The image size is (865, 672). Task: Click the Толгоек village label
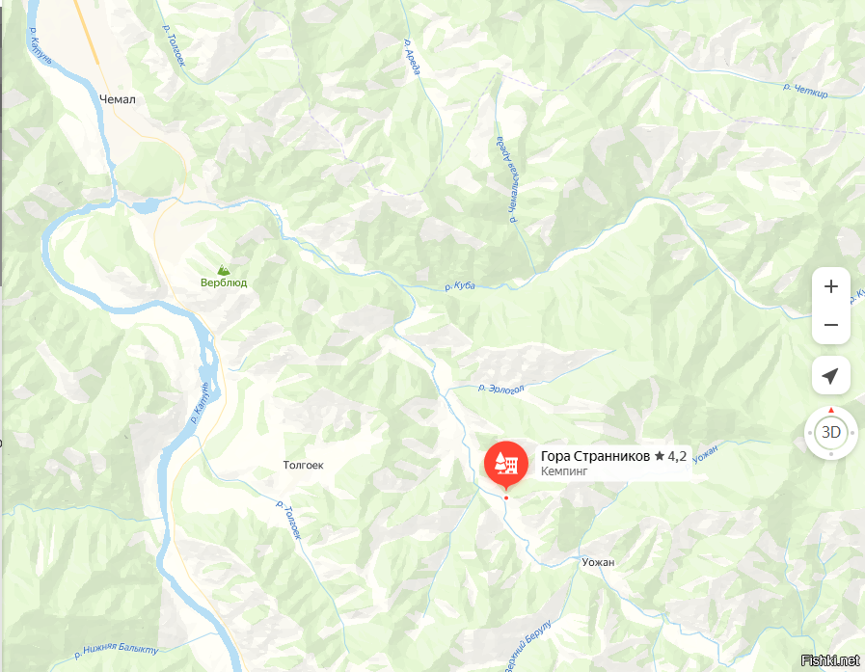[303, 465]
